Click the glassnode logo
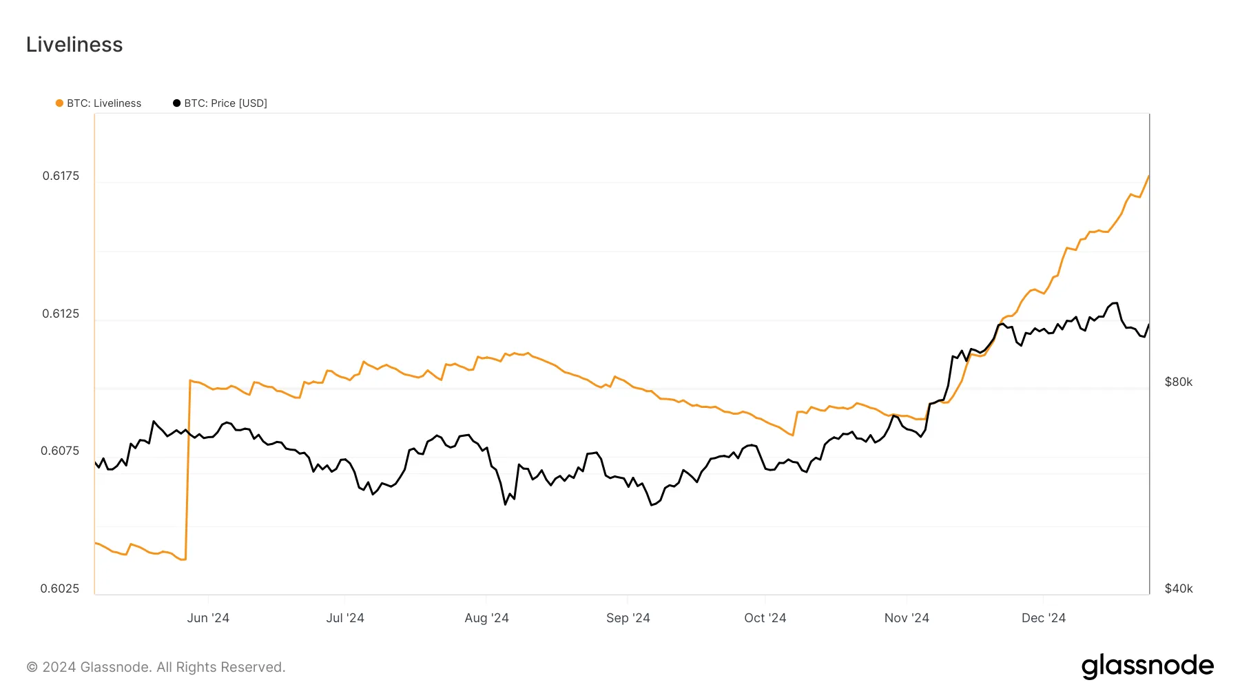Screen dimensions: 1240x698 (1147, 666)
